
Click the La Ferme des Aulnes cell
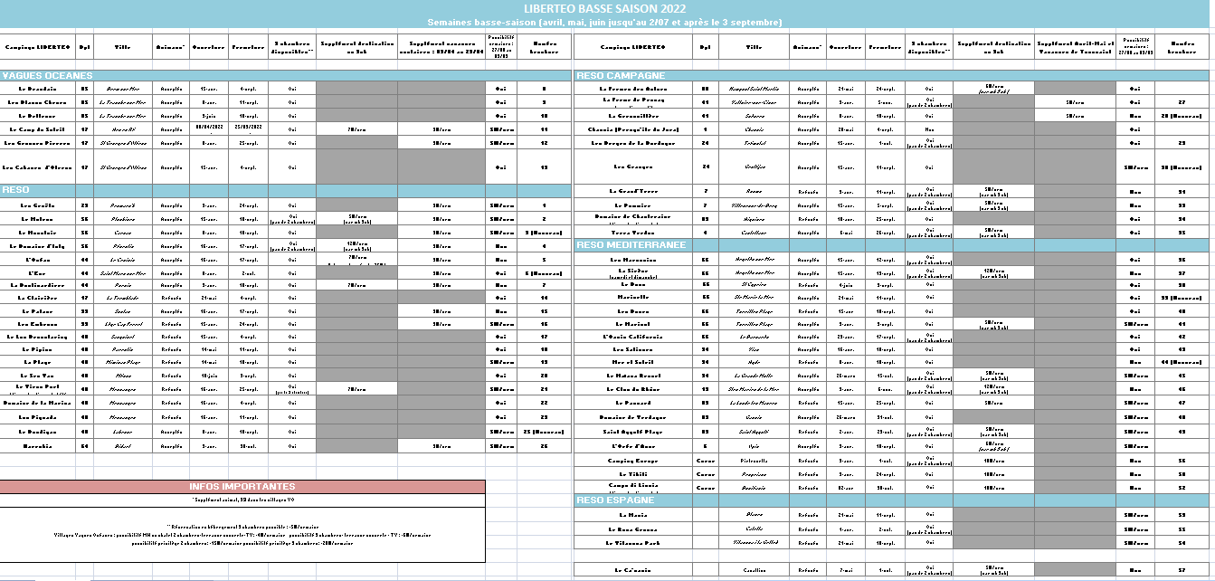(x=633, y=89)
